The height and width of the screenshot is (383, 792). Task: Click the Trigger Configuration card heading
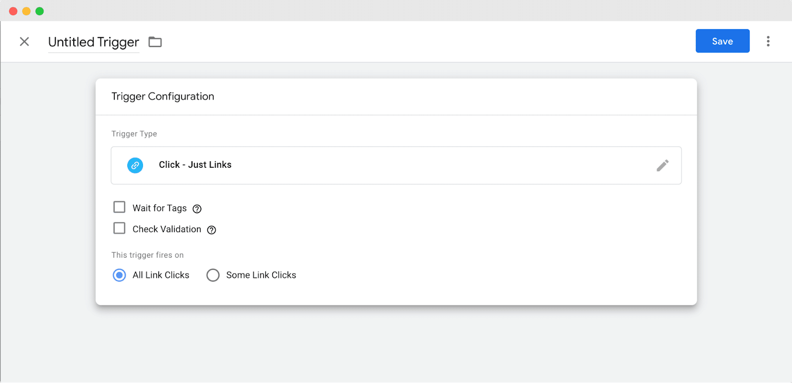[163, 96]
